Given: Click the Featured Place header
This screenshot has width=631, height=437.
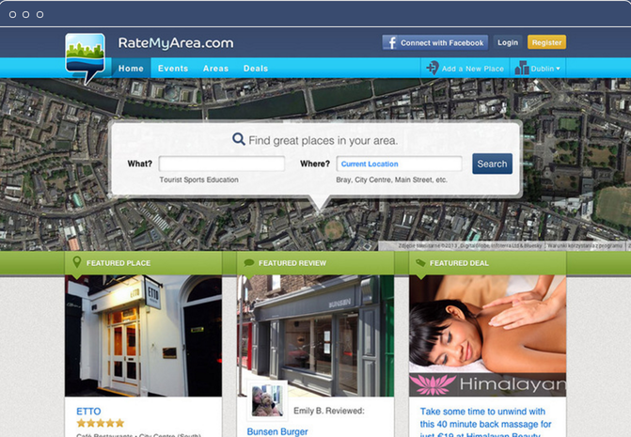Looking at the screenshot, I should point(143,263).
